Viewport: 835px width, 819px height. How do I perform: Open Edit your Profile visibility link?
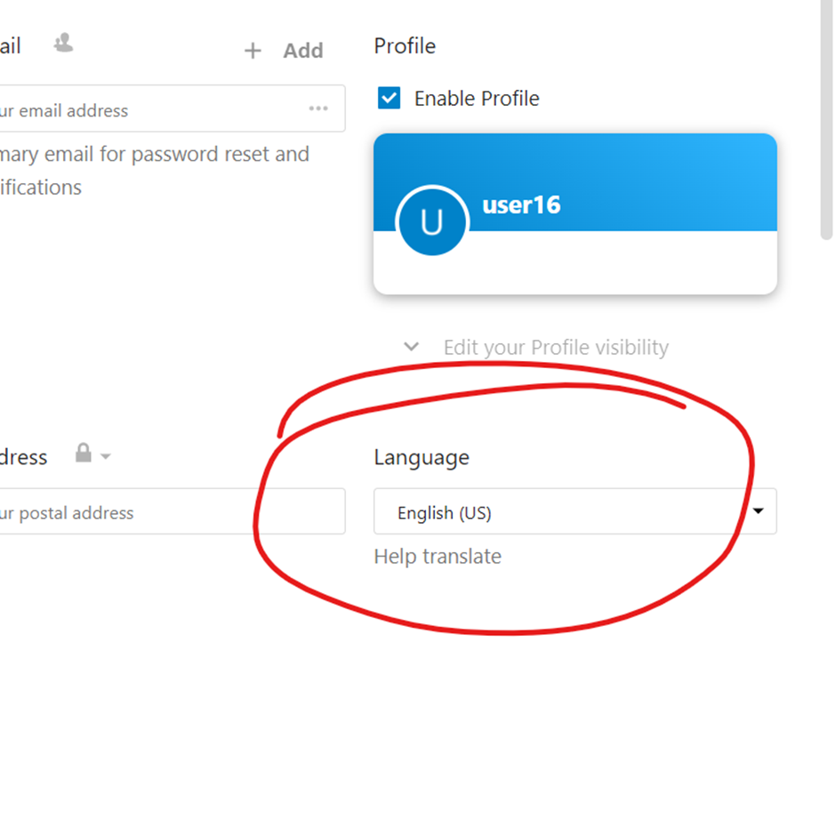556,348
